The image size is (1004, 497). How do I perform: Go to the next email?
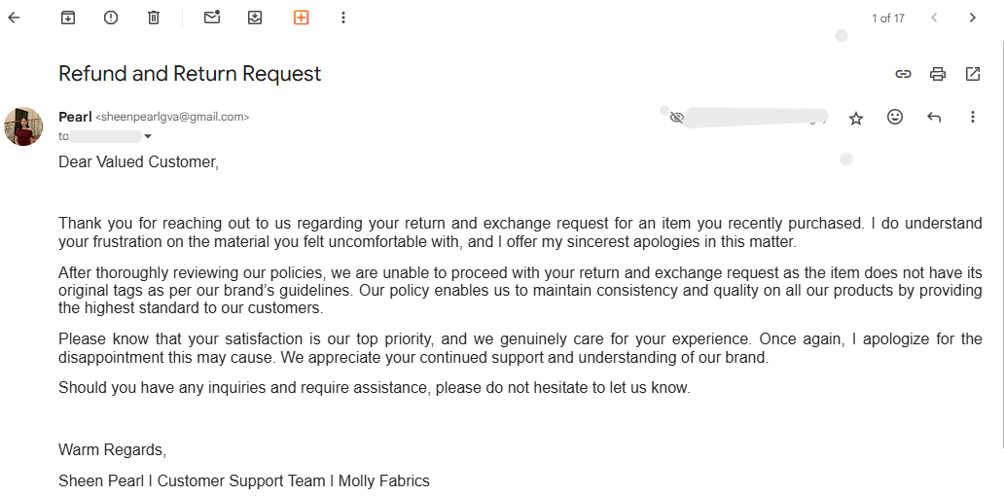pyautogui.click(x=972, y=18)
